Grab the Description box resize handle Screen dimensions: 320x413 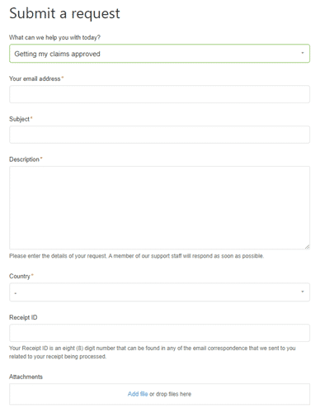307,247
